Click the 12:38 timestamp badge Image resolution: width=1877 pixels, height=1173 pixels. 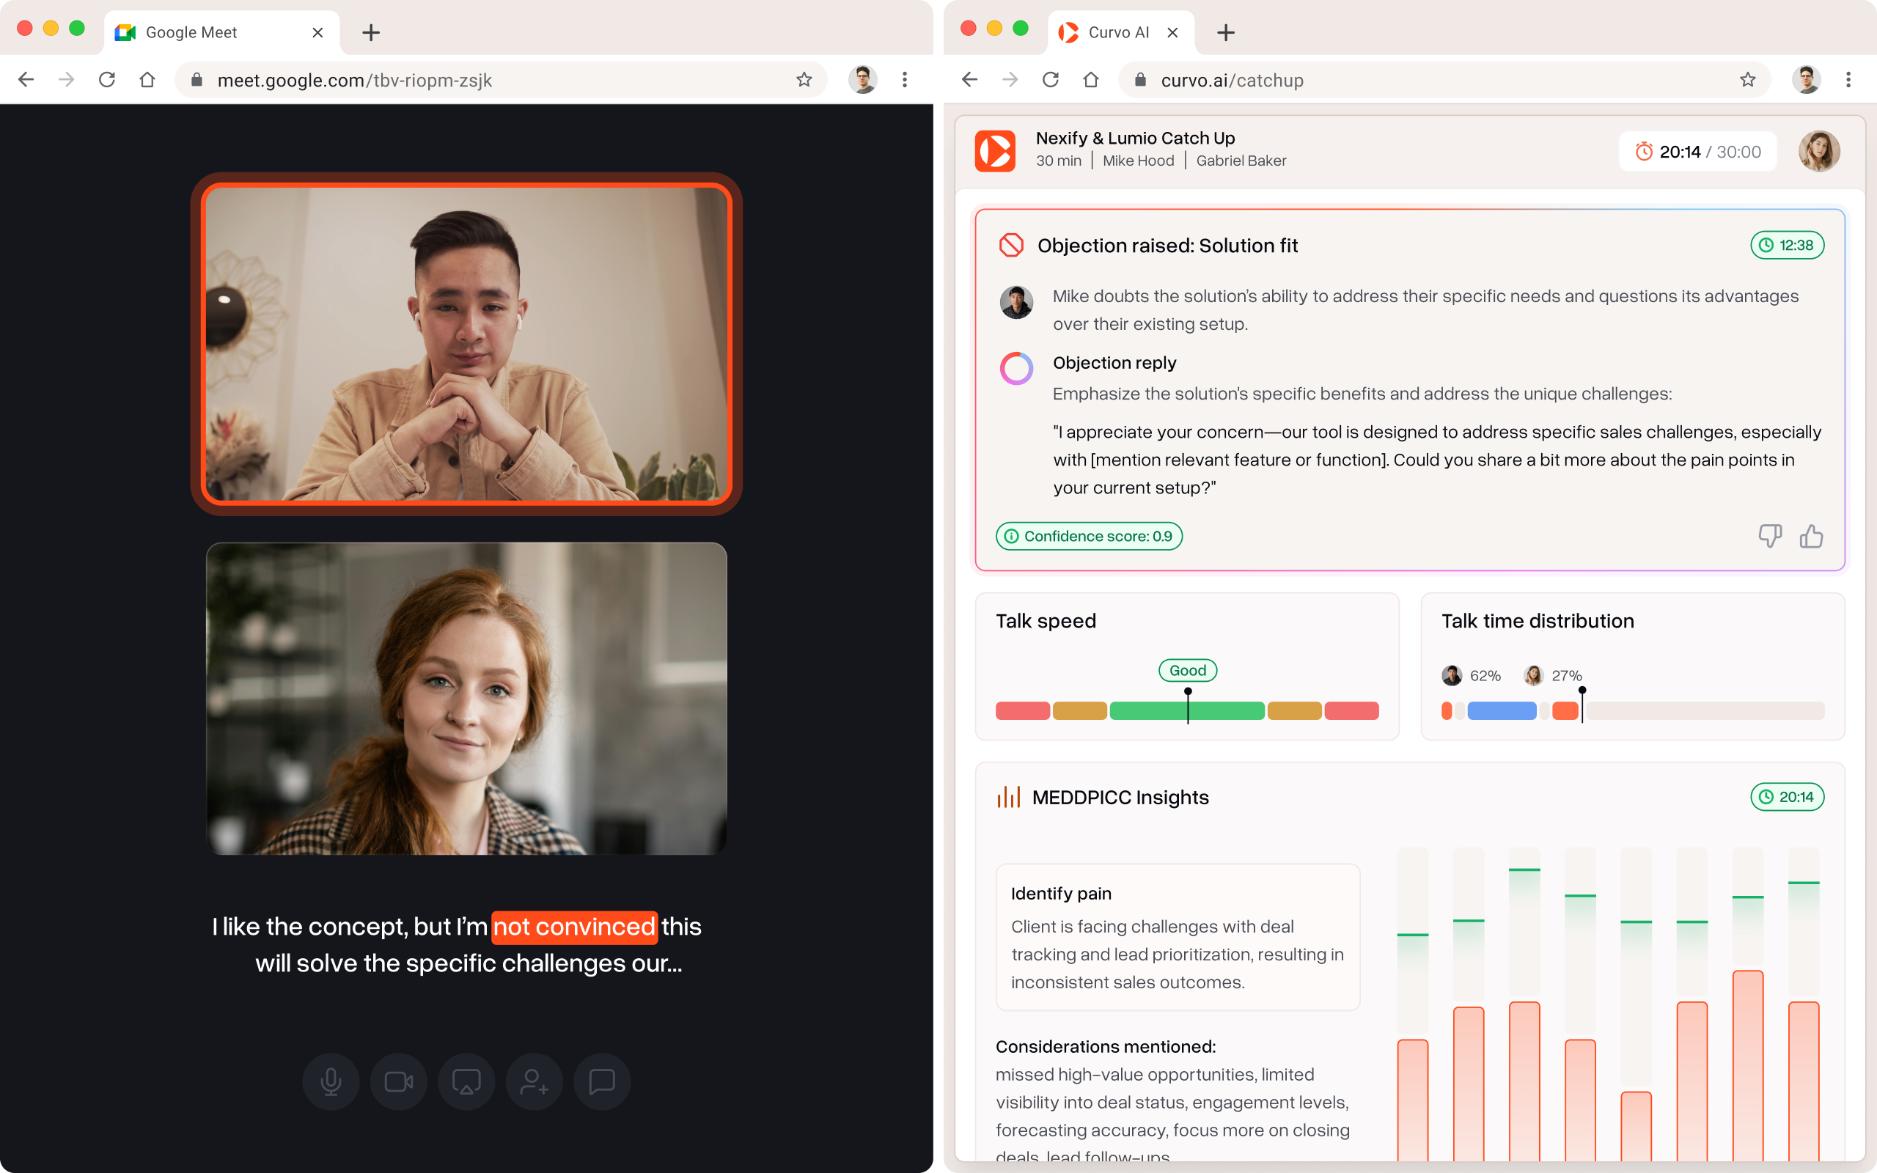click(x=1787, y=245)
